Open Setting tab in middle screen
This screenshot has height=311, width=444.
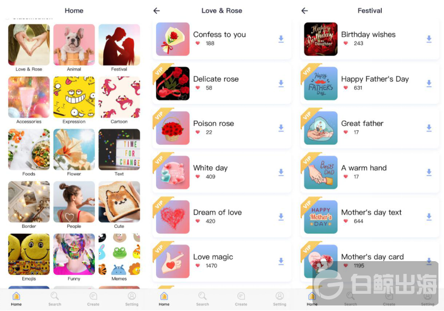280,299
